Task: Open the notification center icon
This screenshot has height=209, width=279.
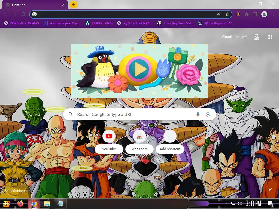Action: (x=270, y=204)
